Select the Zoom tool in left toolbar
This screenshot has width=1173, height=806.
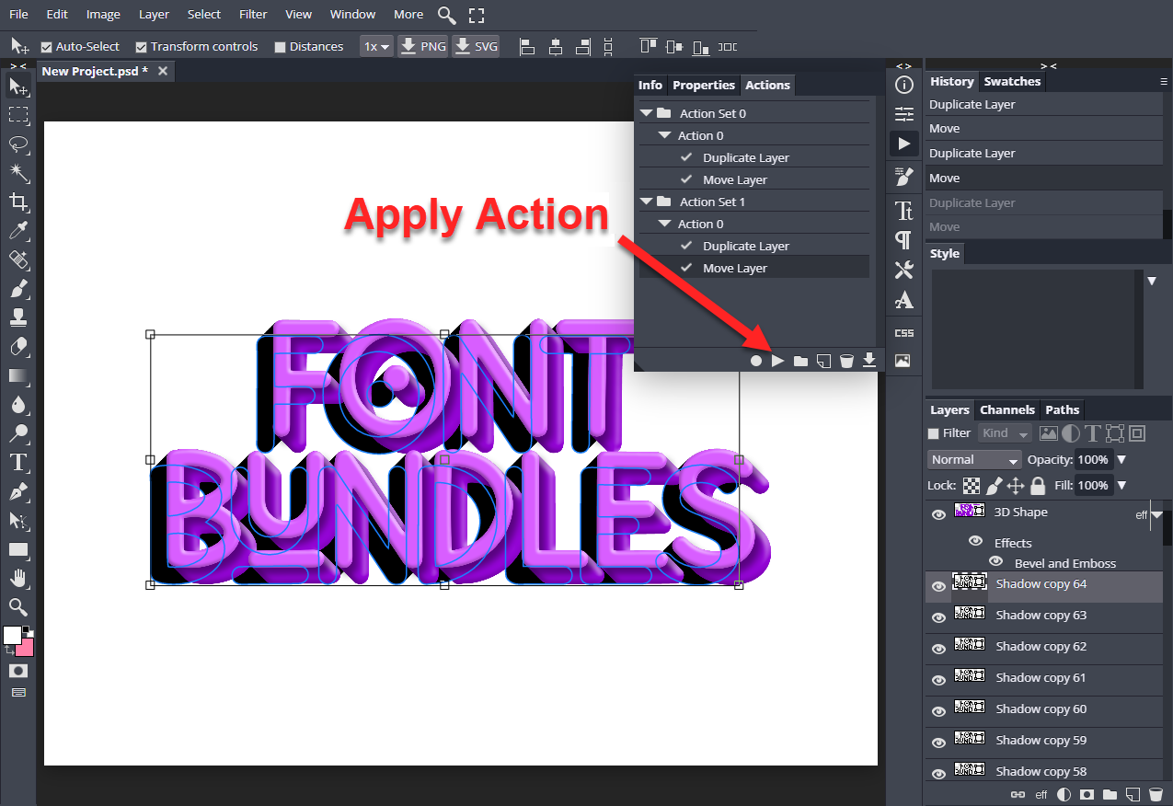[18, 607]
